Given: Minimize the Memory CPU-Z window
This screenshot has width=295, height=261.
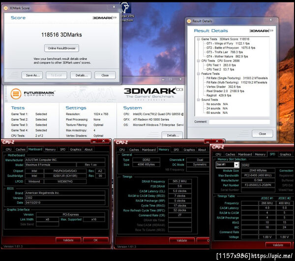Looking at the screenshot, I should pyautogui.click(x=207, y=141).
